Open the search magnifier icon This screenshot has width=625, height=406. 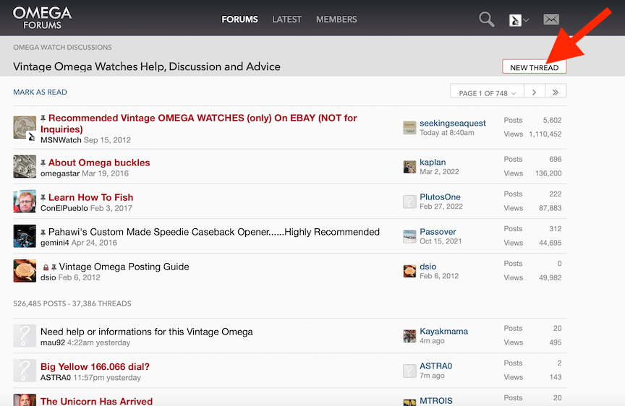[x=487, y=20]
